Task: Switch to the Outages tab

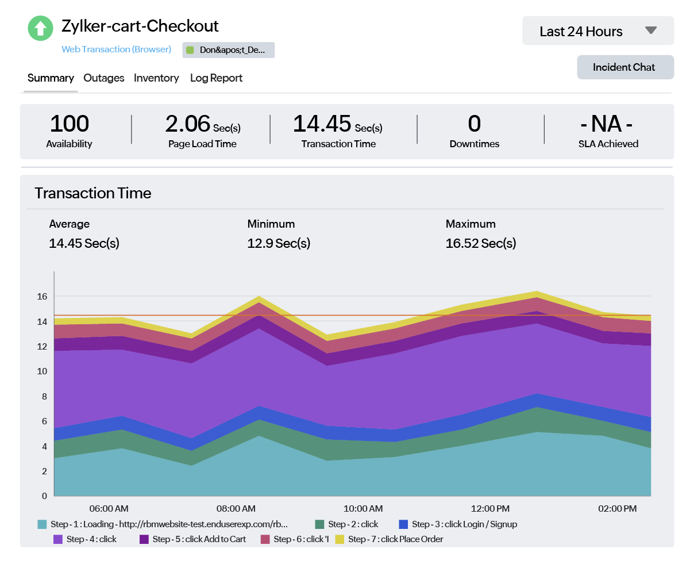Action: (x=104, y=78)
